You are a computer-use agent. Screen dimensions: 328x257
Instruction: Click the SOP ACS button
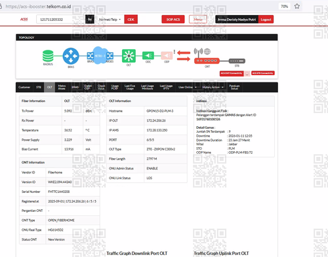(173, 20)
